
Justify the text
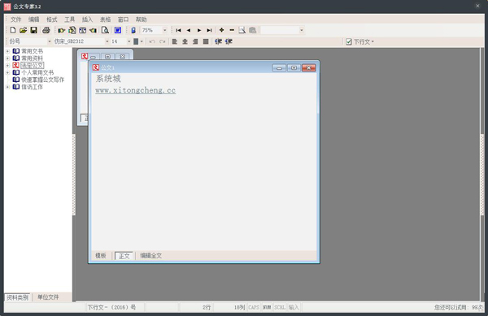click(206, 41)
